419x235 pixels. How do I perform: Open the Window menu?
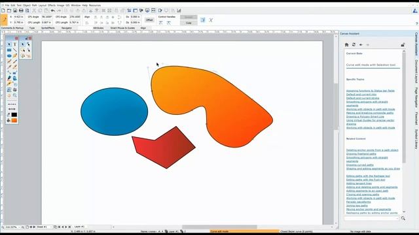coord(76,5)
